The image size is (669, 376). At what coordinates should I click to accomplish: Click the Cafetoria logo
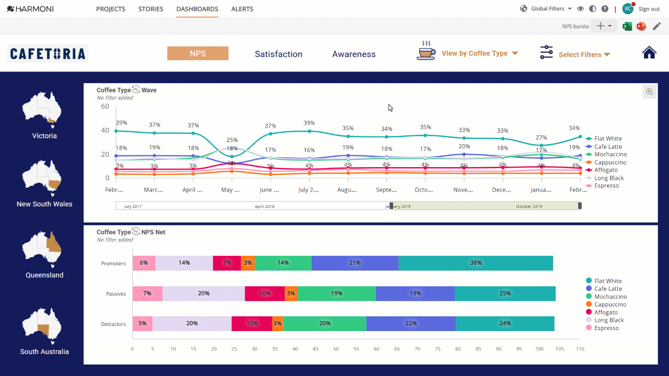48,53
